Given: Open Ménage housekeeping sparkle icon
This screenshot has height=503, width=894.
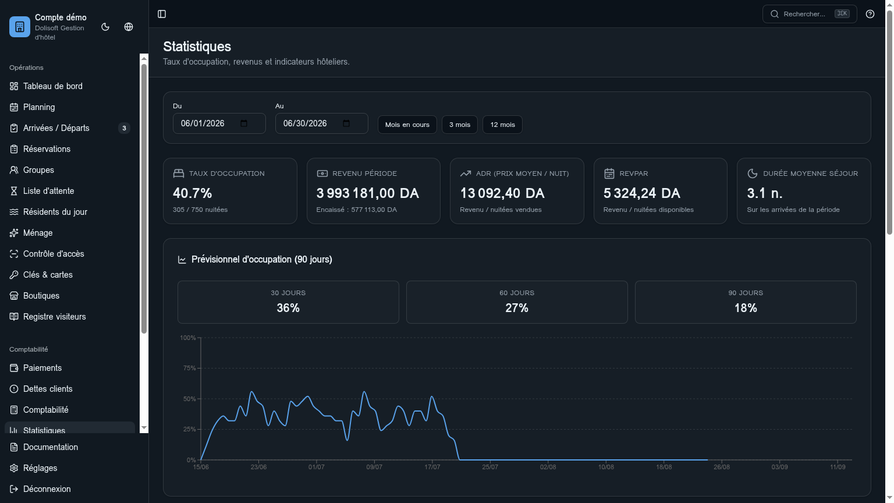Looking at the screenshot, I should (14, 233).
